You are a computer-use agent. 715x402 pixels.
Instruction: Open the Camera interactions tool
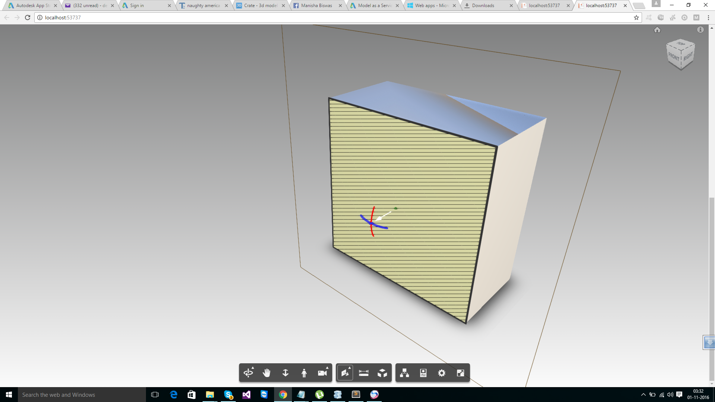coord(322,373)
